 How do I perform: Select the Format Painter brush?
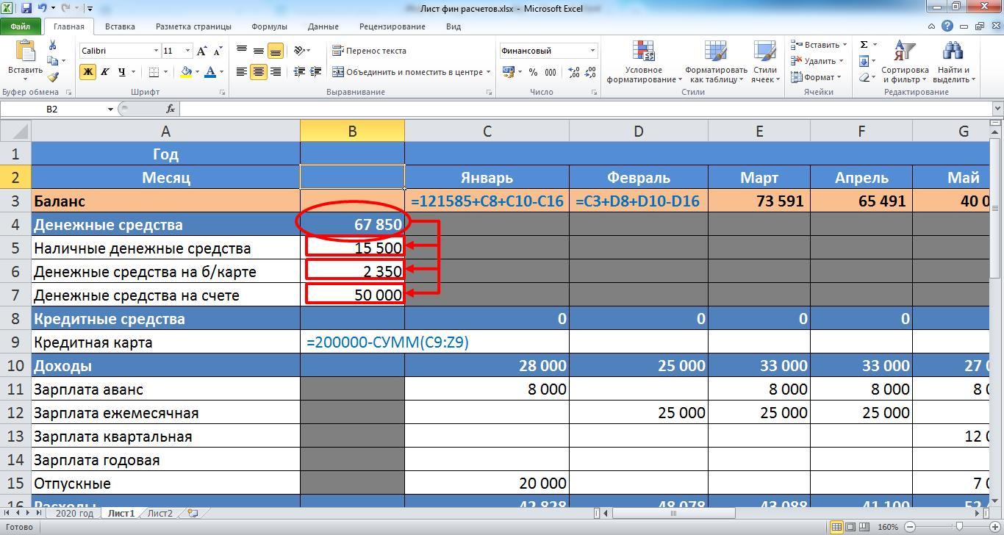(53, 76)
